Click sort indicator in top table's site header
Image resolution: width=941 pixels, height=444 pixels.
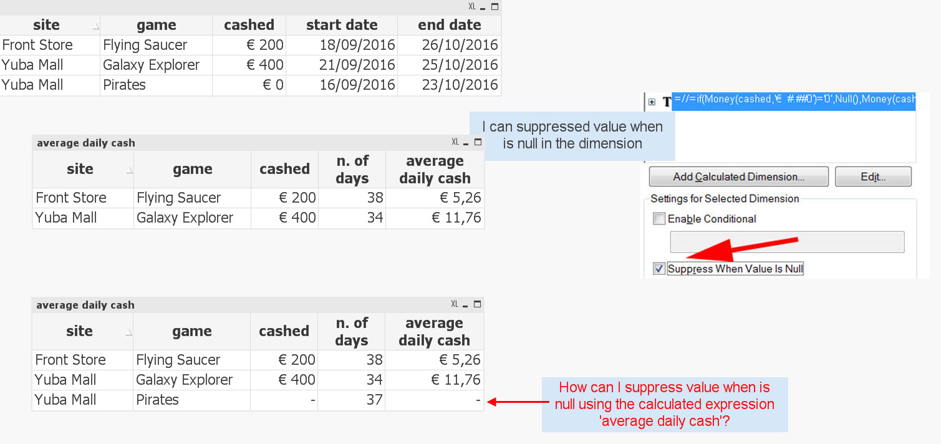click(x=95, y=27)
